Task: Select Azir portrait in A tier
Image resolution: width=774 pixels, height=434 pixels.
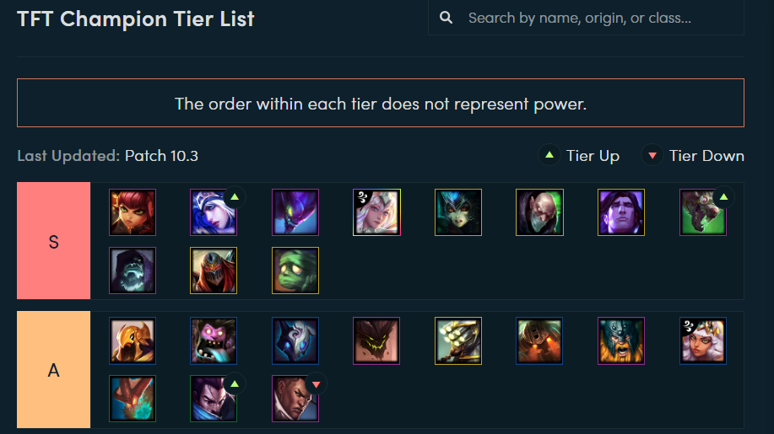Action: [133, 341]
